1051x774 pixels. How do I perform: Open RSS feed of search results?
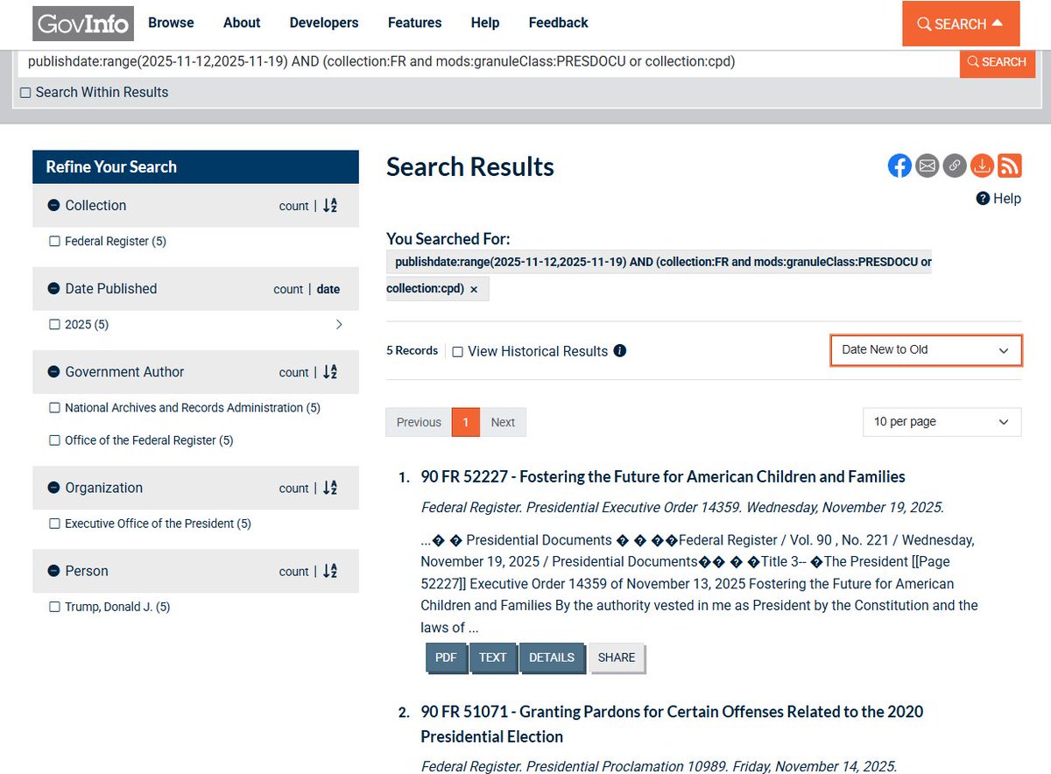pyautogui.click(x=1010, y=165)
